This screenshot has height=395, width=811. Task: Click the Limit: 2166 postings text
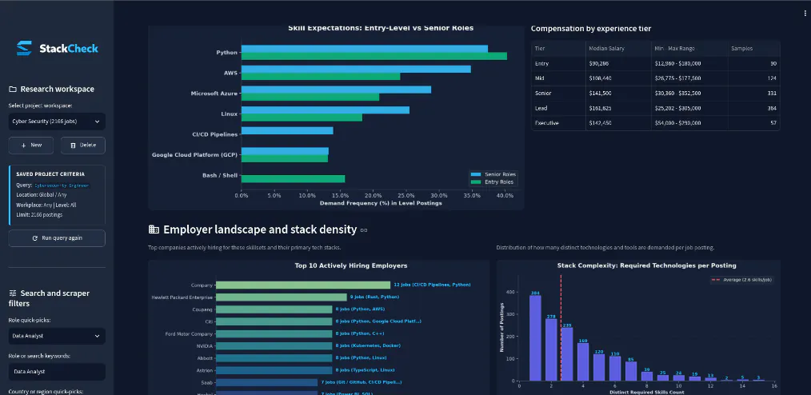39,214
